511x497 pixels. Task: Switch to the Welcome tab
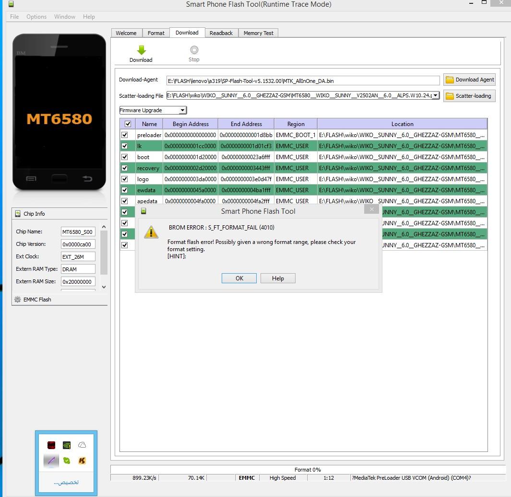pyautogui.click(x=126, y=33)
